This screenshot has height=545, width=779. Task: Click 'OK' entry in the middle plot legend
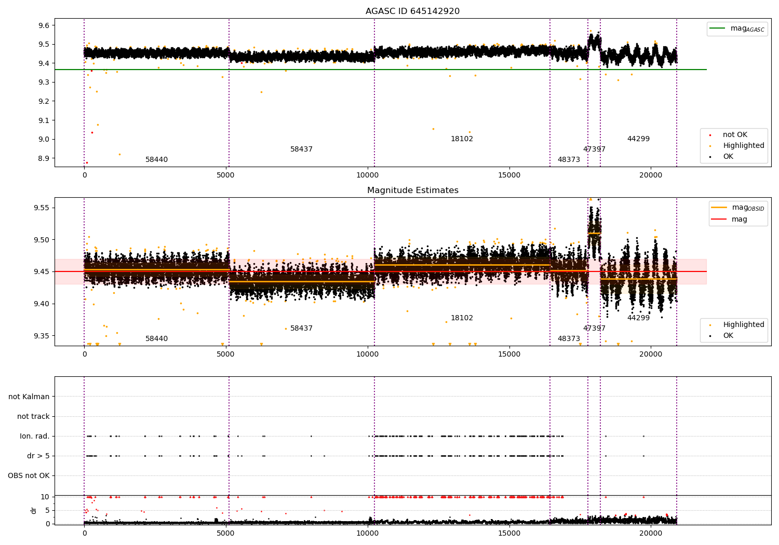pos(728,336)
